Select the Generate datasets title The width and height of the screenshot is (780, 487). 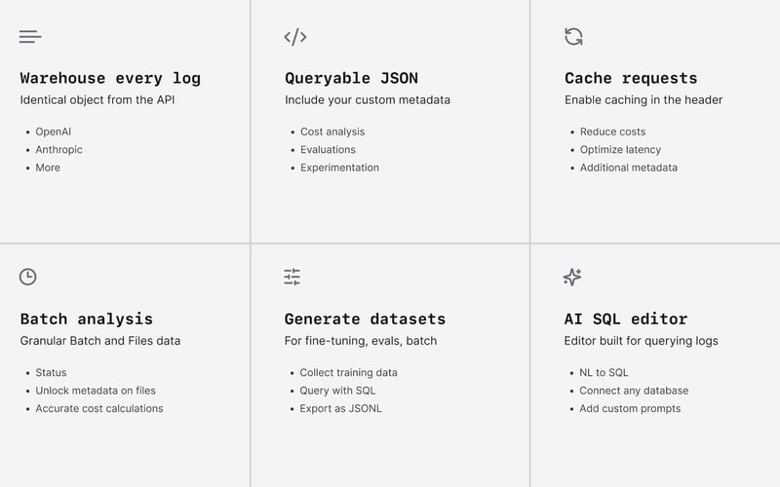pos(365,318)
